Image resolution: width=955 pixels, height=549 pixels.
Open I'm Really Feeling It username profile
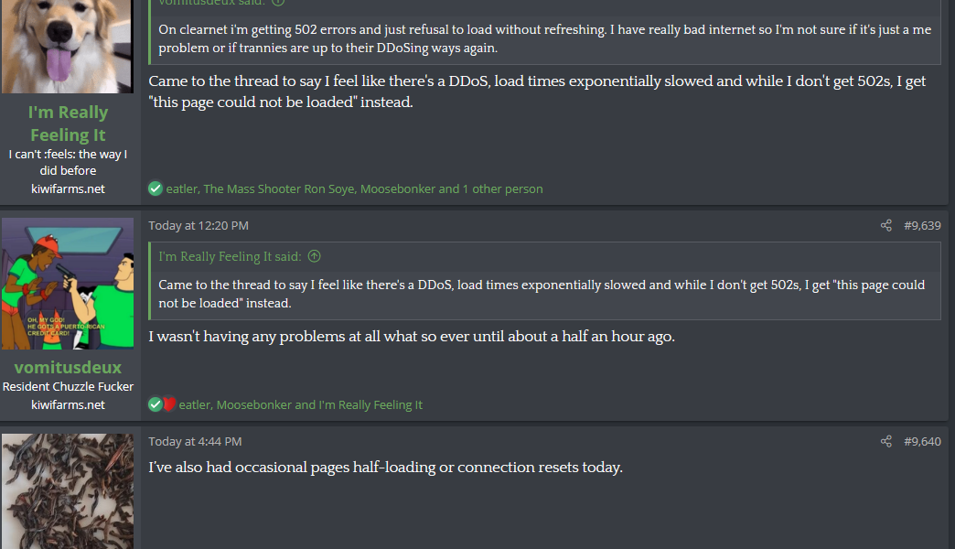point(68,124)
